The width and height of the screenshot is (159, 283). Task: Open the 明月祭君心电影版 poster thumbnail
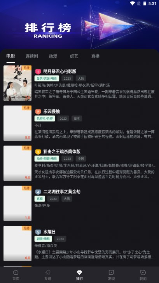(x=17, y=83)
